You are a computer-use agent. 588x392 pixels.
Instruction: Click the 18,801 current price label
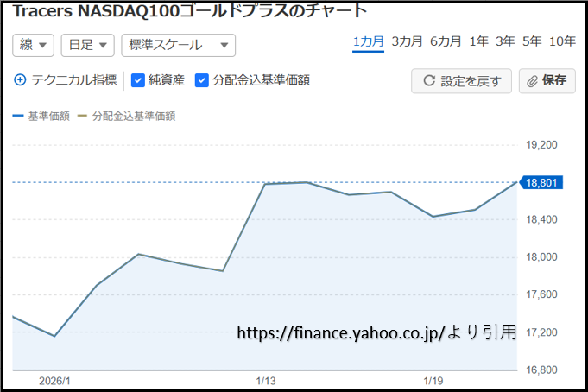[x=544, y=182]
